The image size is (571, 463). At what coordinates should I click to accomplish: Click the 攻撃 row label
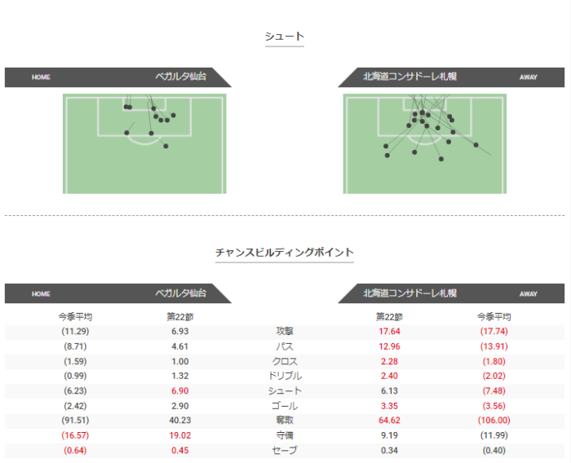click(285, 332)
